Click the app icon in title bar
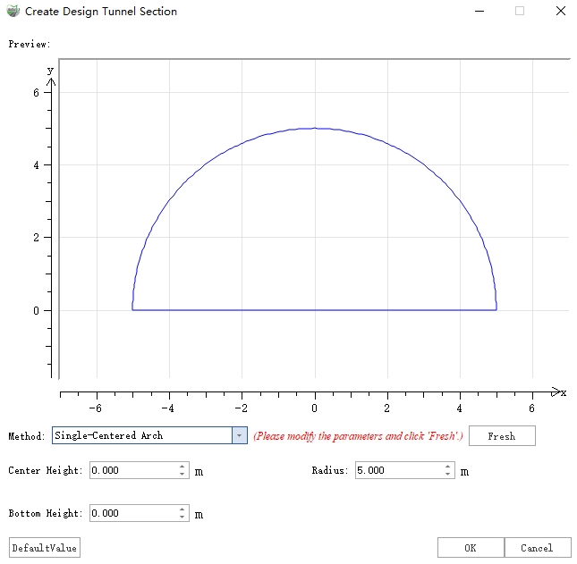The width and height of the screenshot is (577, 564). tap(13, 12)
